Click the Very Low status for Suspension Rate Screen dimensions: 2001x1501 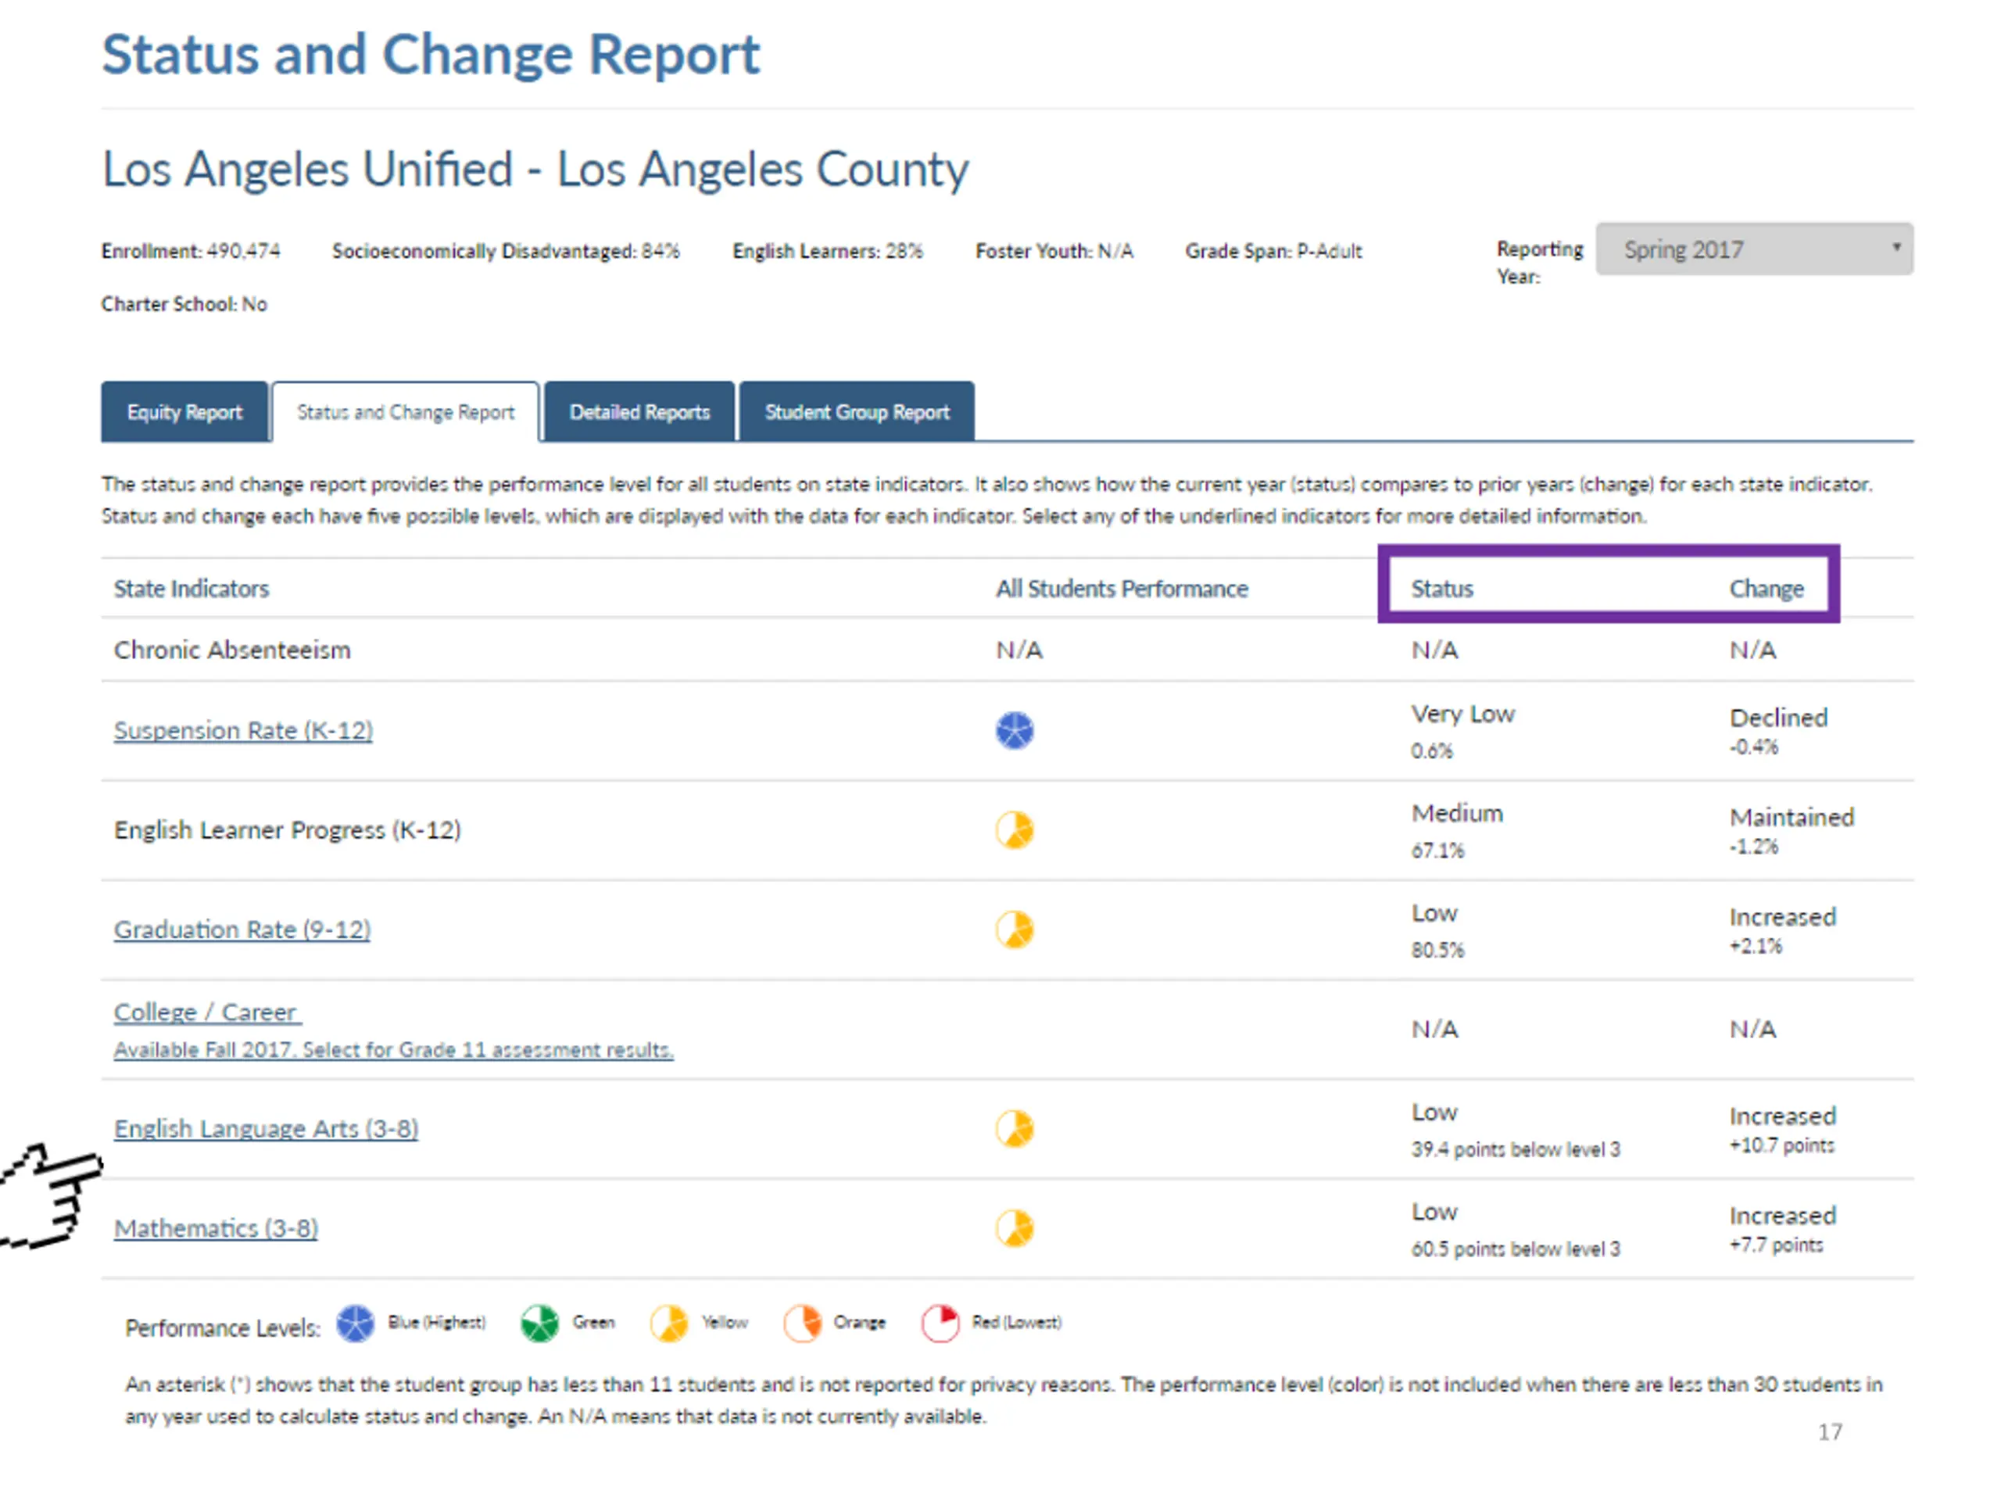1462,714
